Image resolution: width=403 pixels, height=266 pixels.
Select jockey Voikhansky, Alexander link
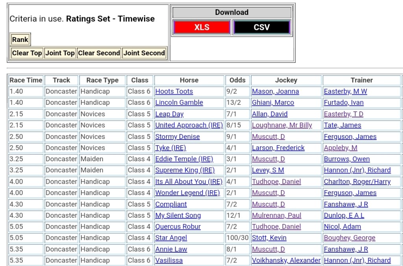(286, 260)
